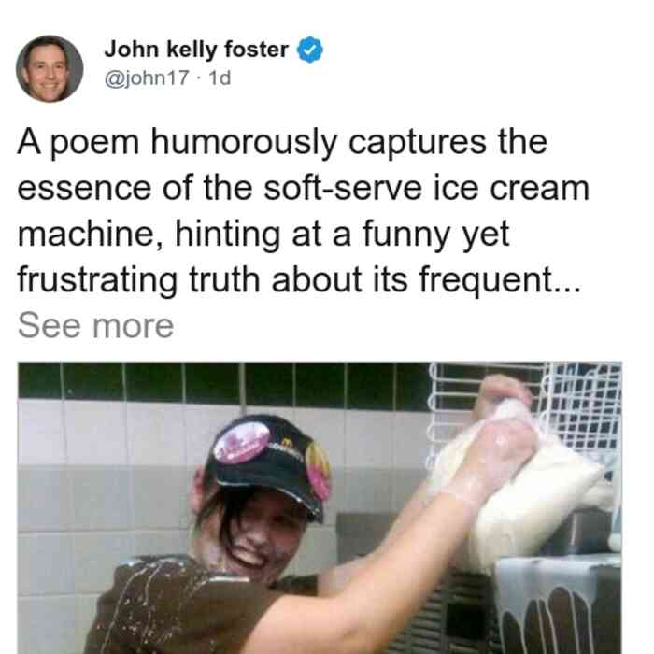Click the words 'frustrating truth' in the tweet
The height and width of the screenshot is (654, 654).
click(138, 280)
